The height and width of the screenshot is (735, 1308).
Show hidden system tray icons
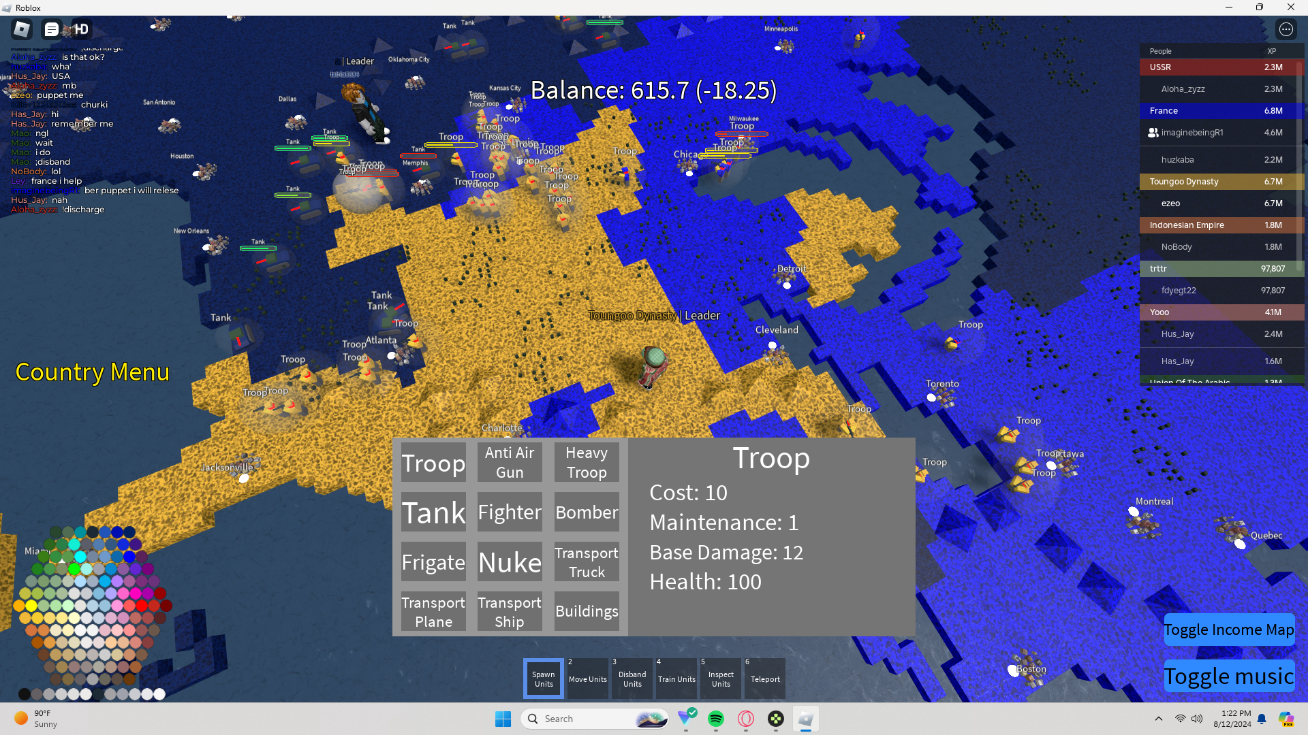pyautogui.click(x=1158, y=719)
